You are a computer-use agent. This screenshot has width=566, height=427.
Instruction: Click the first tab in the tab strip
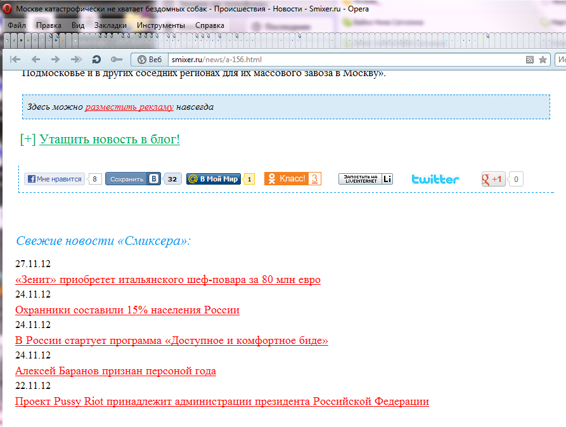(7, 41)
